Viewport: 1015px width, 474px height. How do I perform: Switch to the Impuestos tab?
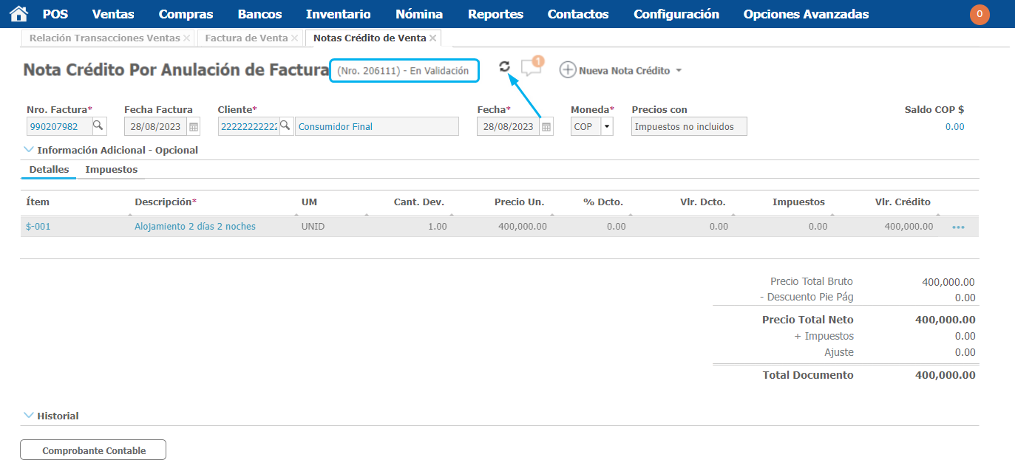tap(111, 169)
